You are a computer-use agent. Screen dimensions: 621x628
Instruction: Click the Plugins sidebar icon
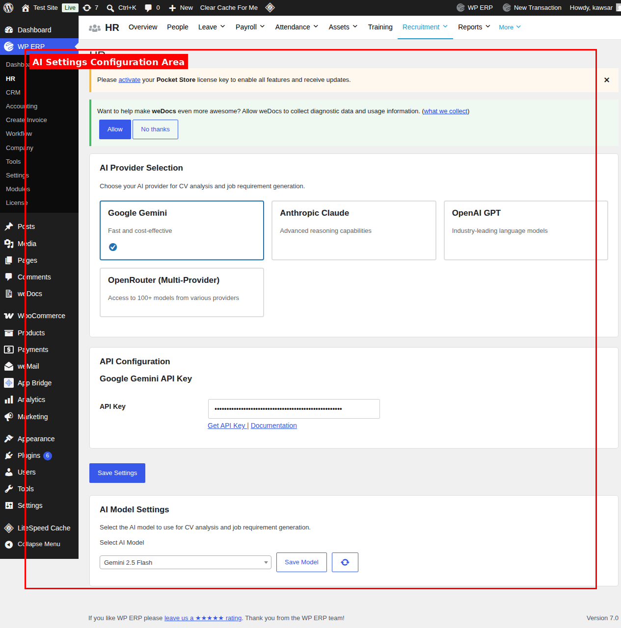[x=9, y=455]
